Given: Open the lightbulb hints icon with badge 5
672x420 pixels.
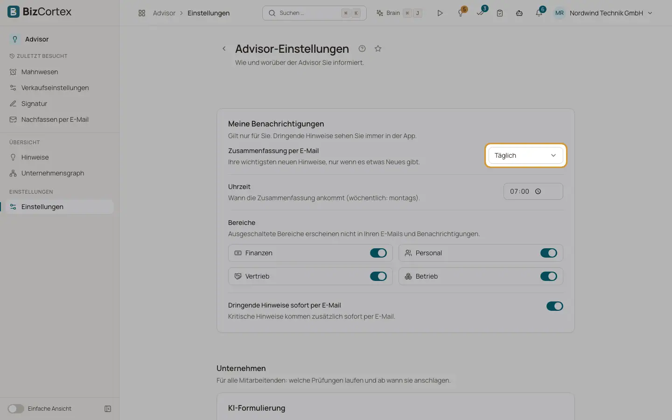Looking at the screenshot, I should click(x=461, y=13).
